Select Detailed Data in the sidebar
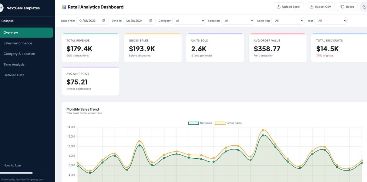Image resolution: width=367 pixels, height=182 pixels. tap(14, 75)
